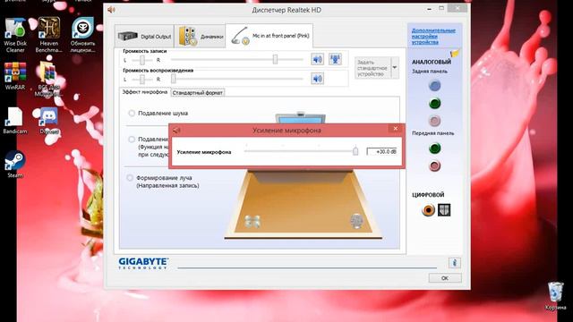
Task: Click the playback volume slider handle
Action: 174,79
